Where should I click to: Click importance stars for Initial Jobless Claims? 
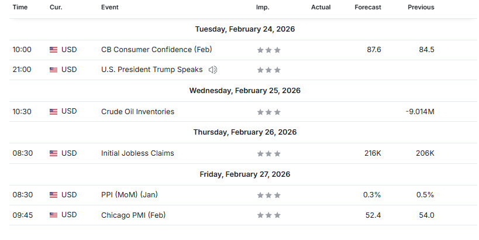(268, 153)
